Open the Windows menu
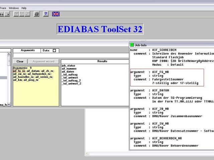This screenshot has height=160, width=214. point(14,8)
